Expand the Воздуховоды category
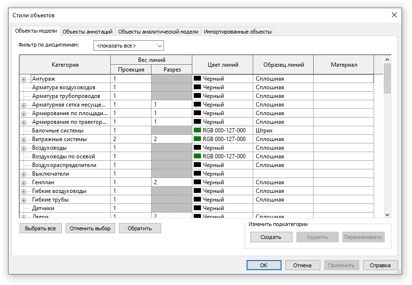 24,148
